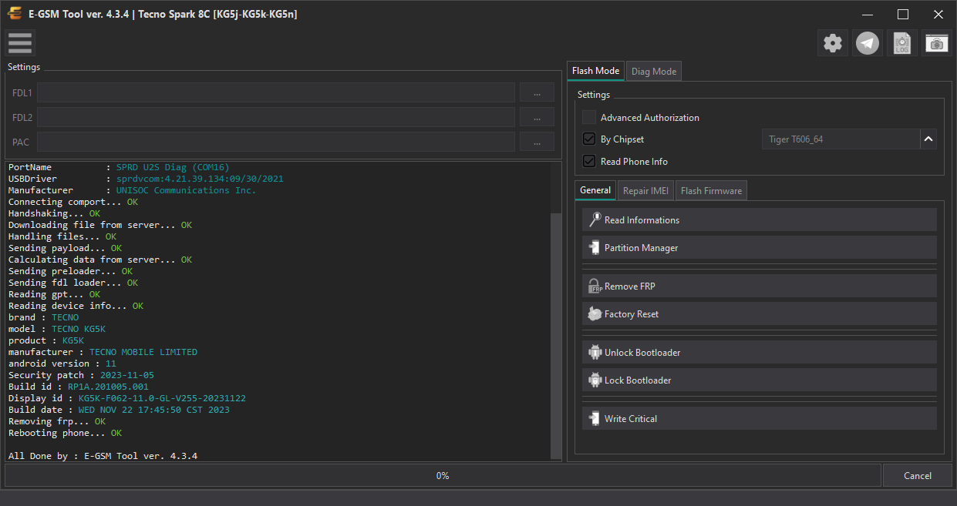Screen dimensions: 957x506
Task: Browse for the FDL2 file
Action: point(537,117)
